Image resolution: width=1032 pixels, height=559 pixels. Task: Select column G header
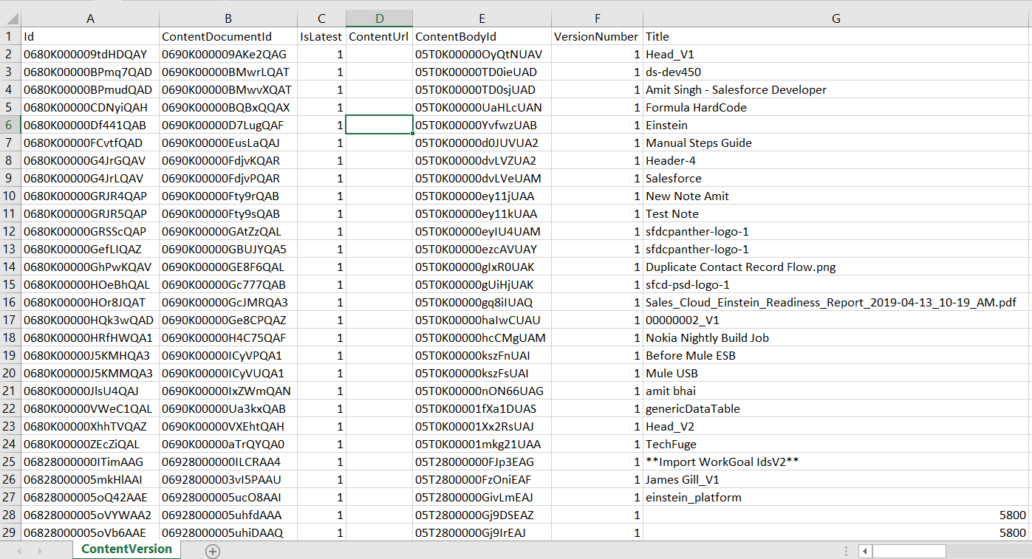836,18
